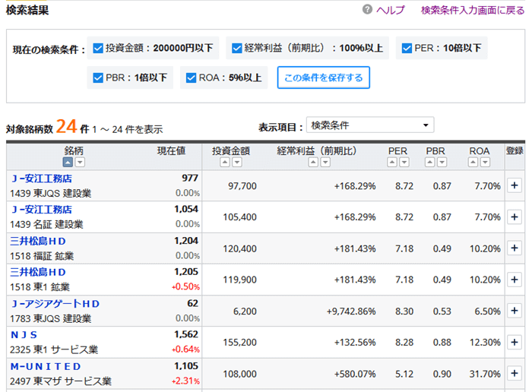The height and width of the screenshot is (392, 532).
Task: Open the 表示項目 dropdown list
Action: tap(369, 125)
